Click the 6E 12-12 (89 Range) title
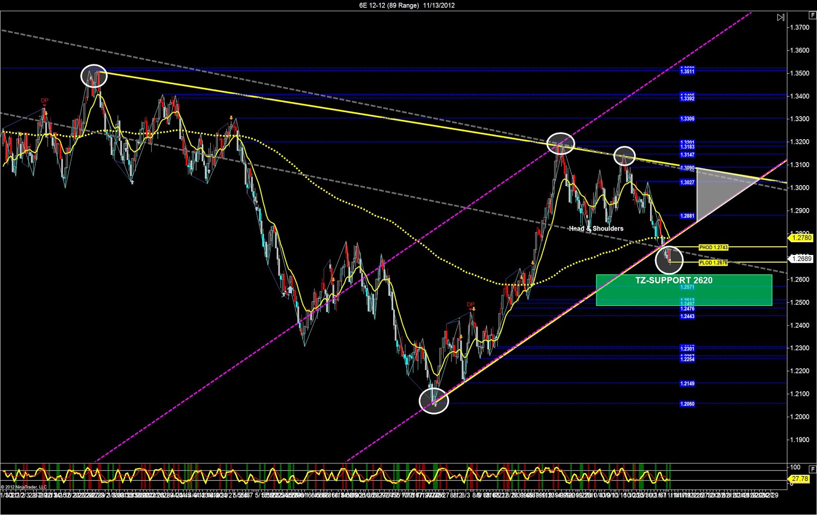The image size is (817, 515). click(x=406, y=5)
